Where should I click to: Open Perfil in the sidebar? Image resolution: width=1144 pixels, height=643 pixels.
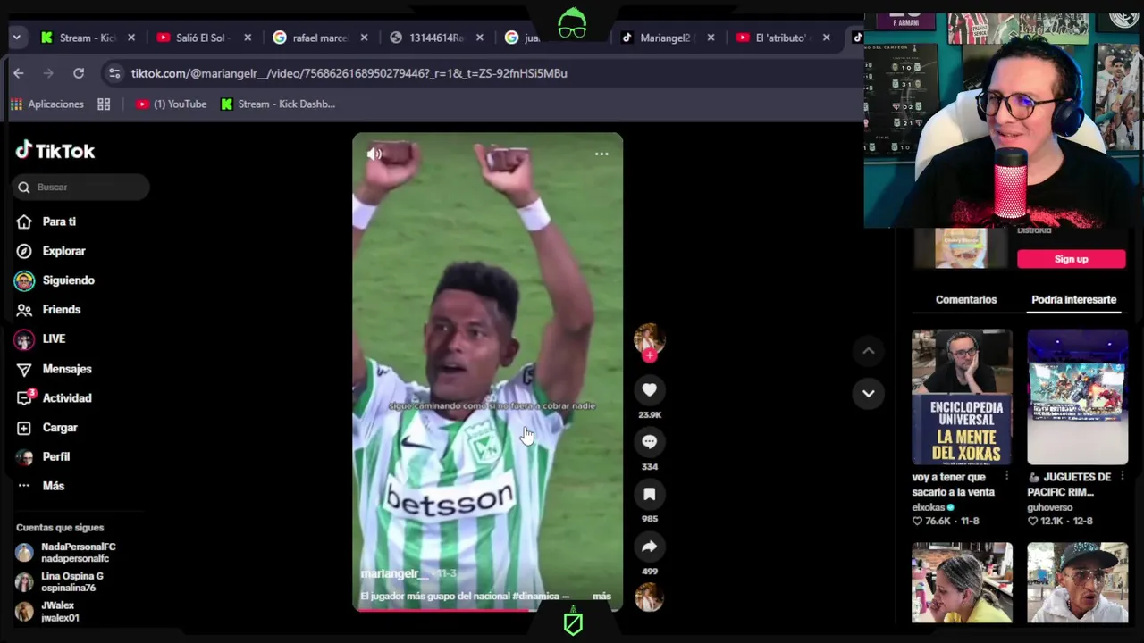[x=43, y=456]
